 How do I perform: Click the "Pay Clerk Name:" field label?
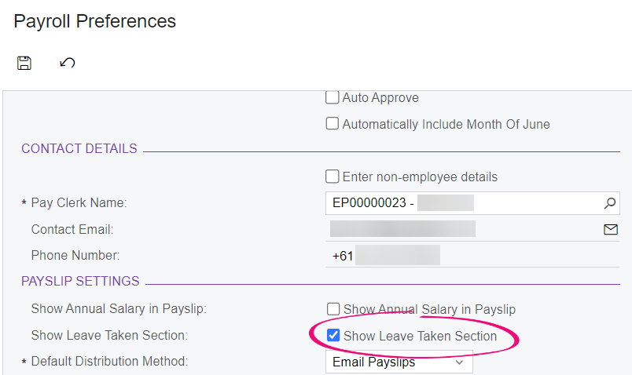(x=79, y=203)
